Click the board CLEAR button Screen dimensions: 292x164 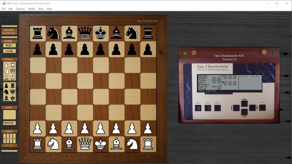(9, 51)
